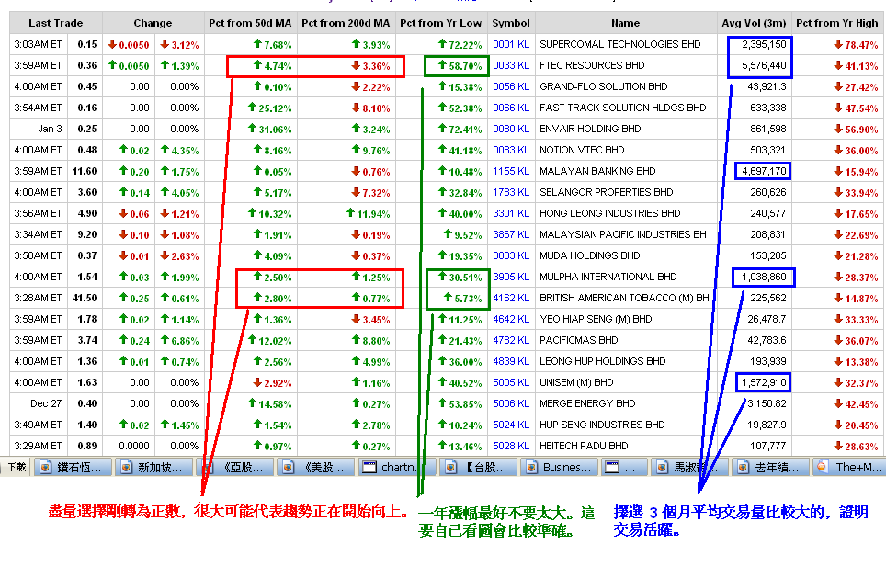Viewport: 886px width, 578px height.
Task: Click the 4162.KL symbol link
Action: point(511,298)
